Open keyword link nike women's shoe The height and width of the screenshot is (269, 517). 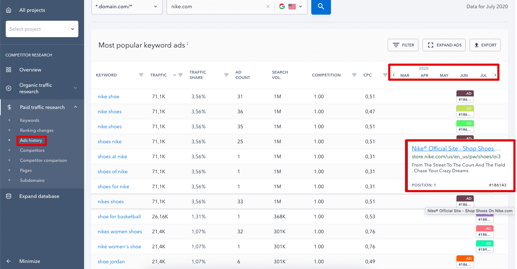119,246
